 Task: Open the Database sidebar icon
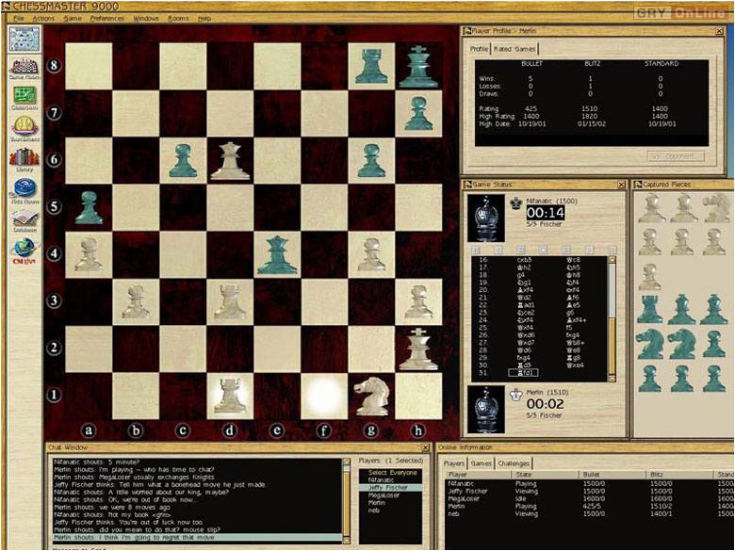[24, 220]
